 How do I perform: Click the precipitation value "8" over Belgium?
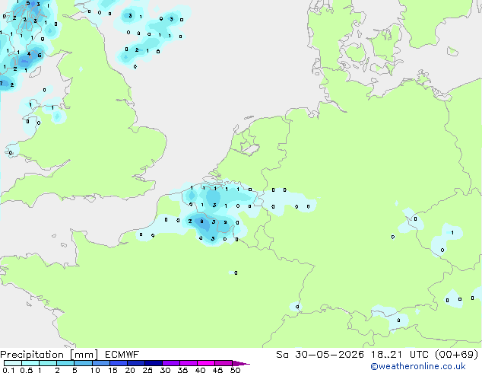point(201,221)
